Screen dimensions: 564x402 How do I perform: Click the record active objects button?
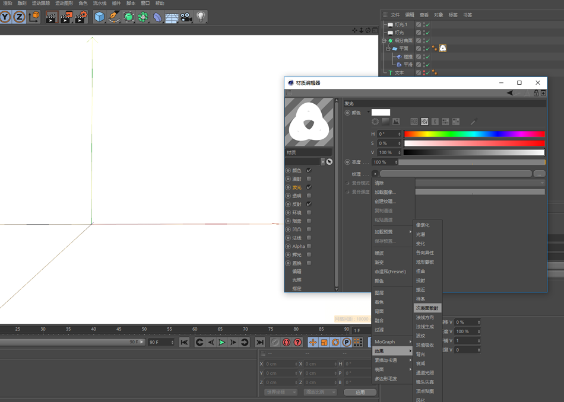tap(286, 342)
